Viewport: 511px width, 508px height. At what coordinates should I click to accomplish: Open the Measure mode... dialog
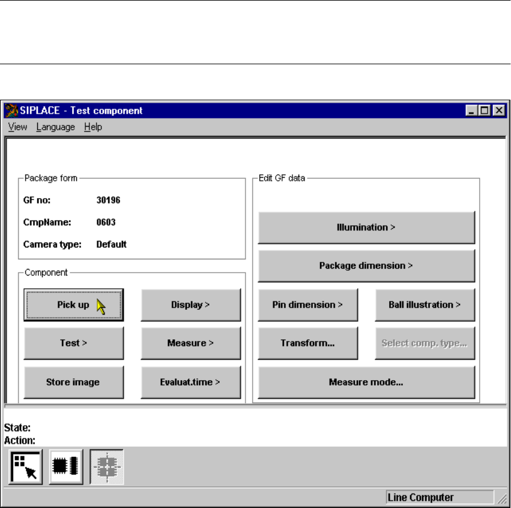coord(366,382)
